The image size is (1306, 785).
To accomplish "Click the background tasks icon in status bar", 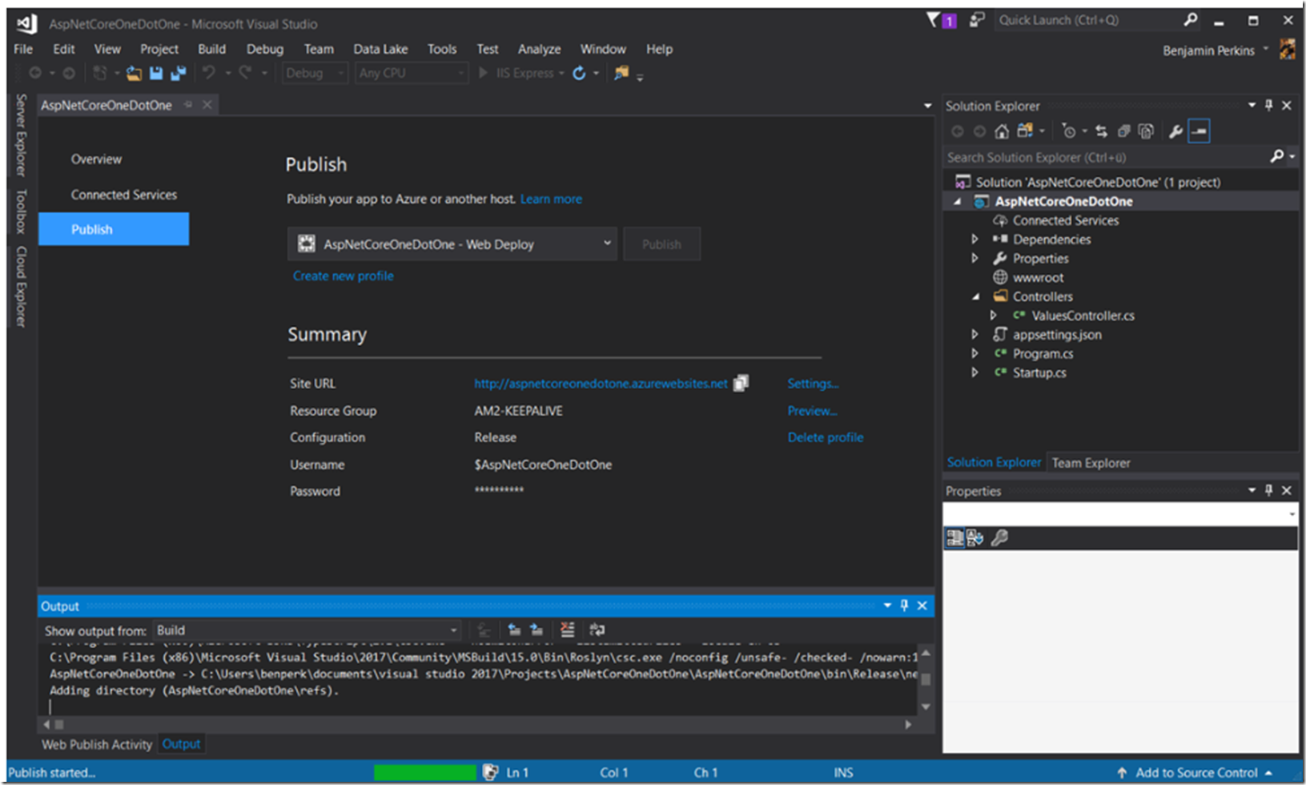I will 491,772.
